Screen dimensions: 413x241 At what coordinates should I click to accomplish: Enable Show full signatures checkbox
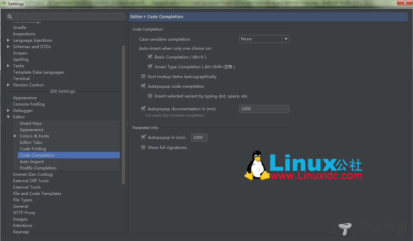[x=143, y=148]
